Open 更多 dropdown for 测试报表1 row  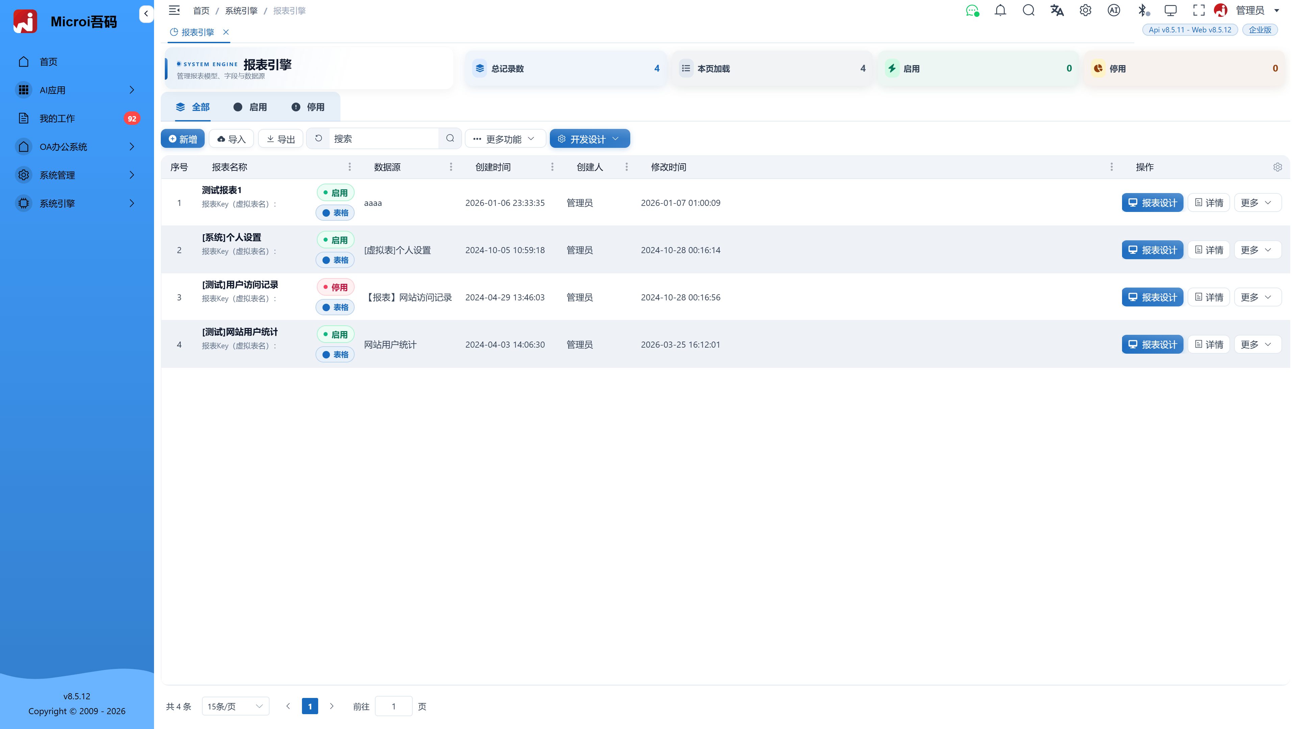point(1257,203)
